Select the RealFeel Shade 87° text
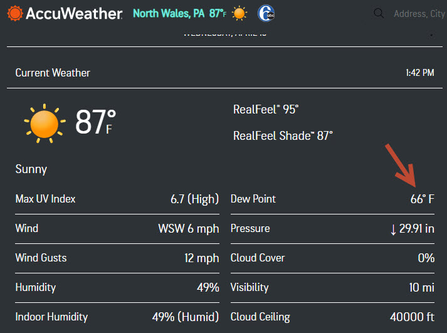This screenshot has width=447, height=333. tap(283, 135)
